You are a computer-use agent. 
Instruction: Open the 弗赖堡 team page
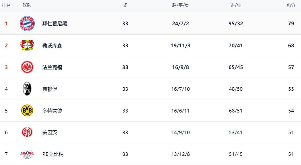[50, 89]
